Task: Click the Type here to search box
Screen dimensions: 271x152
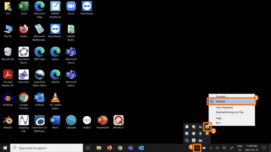Action: [46, 148]
